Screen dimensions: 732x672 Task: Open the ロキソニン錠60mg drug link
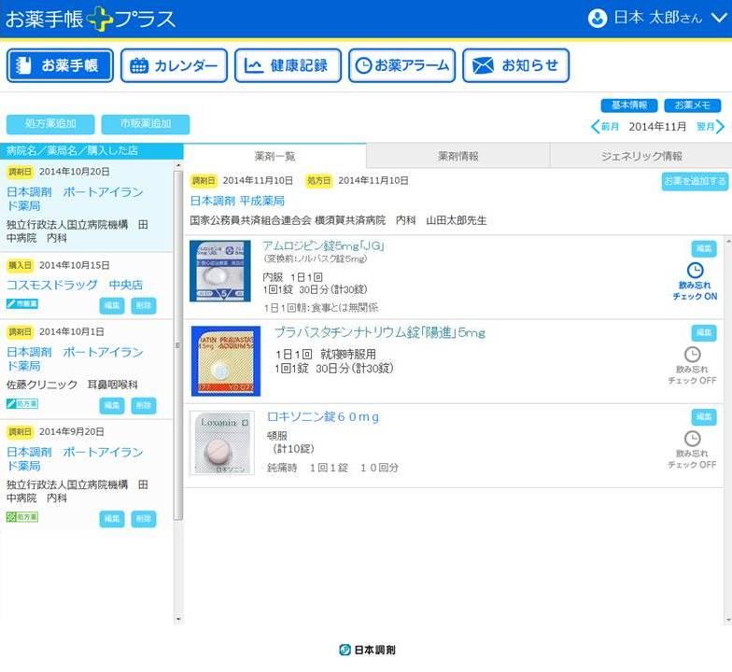(323, 416)
